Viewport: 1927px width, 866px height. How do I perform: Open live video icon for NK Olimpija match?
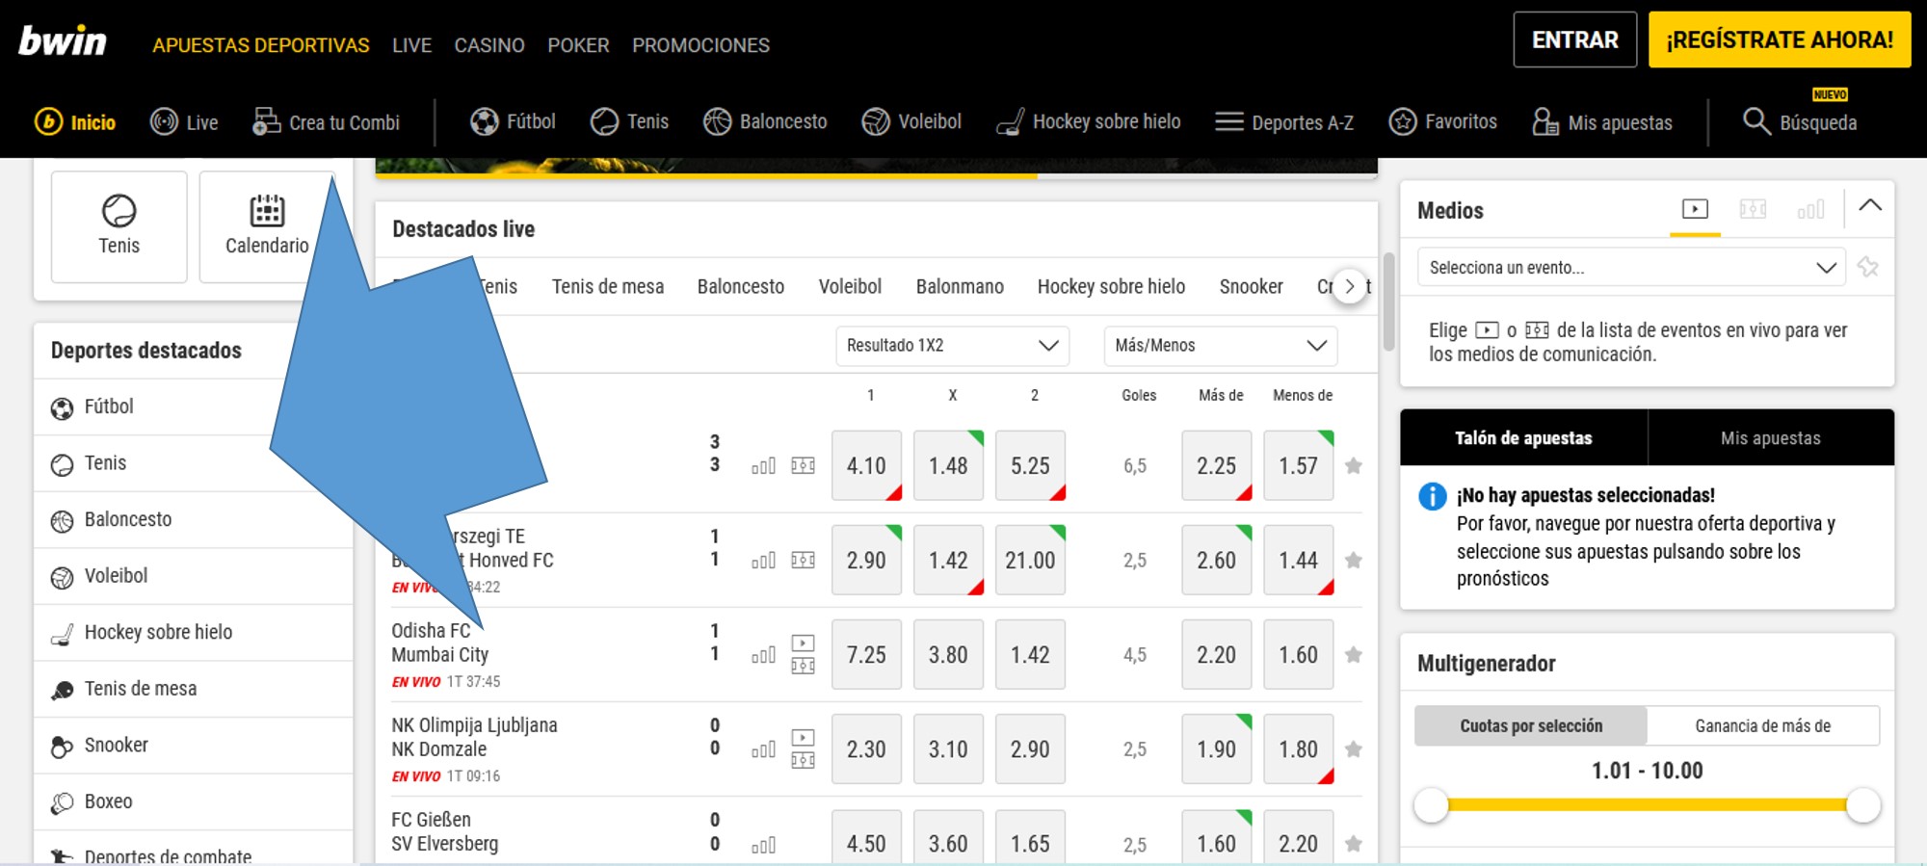(x=804, y=737)
